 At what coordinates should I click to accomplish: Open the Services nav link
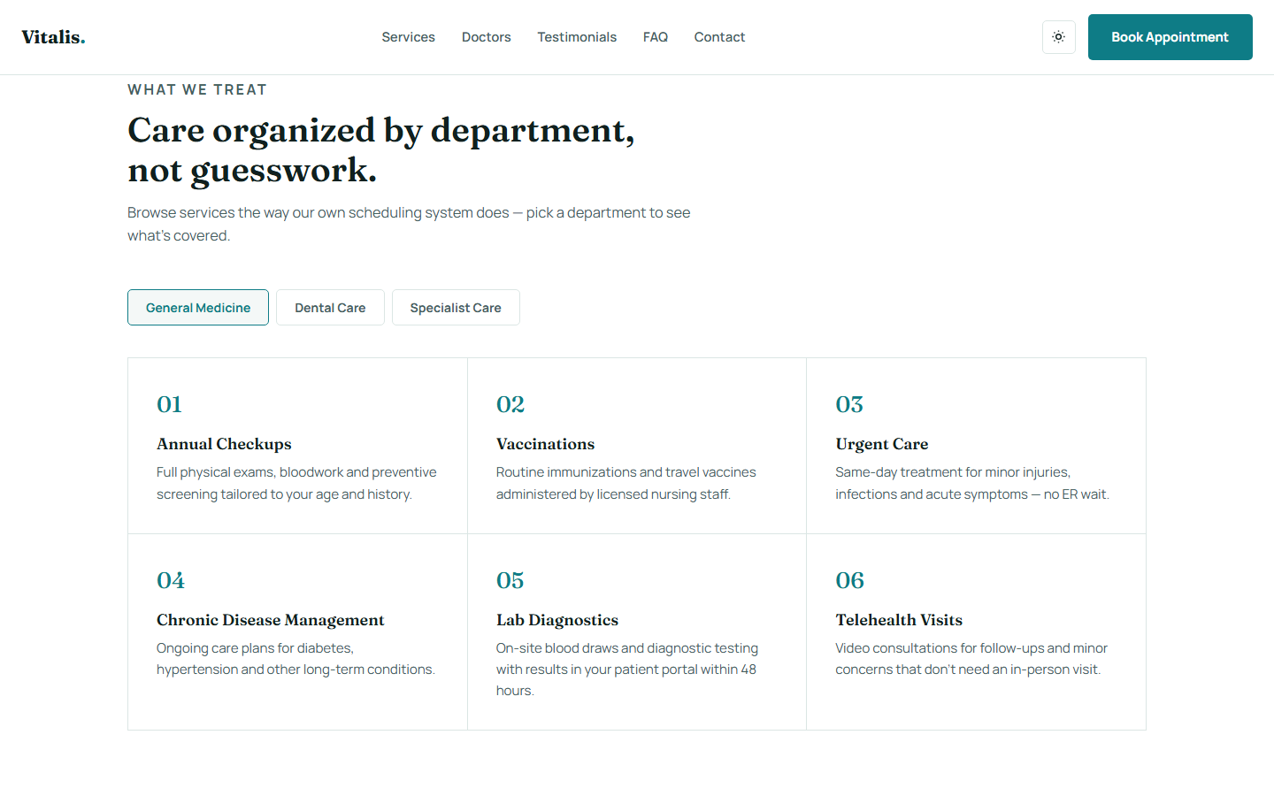(x=408, y=37)
